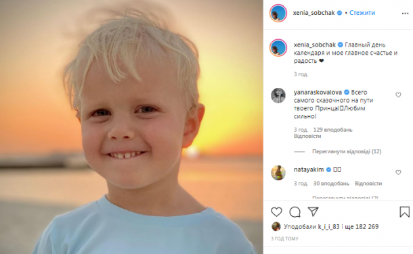Image resolution: width=413 pixels, height=254 pixels.
Task: Click xenia_sobchak header avatar
Action: pos(278,13)
